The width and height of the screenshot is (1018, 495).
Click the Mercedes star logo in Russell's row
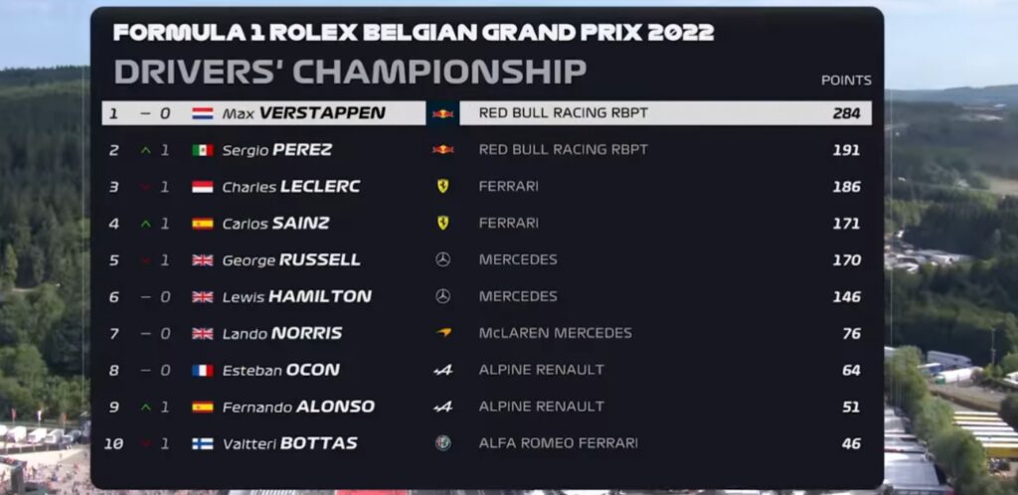442,259
